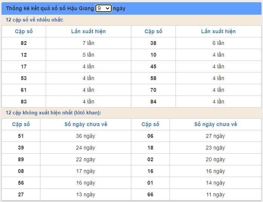
Task: Click the '11 ngày' cell
Action: [215, 194]
